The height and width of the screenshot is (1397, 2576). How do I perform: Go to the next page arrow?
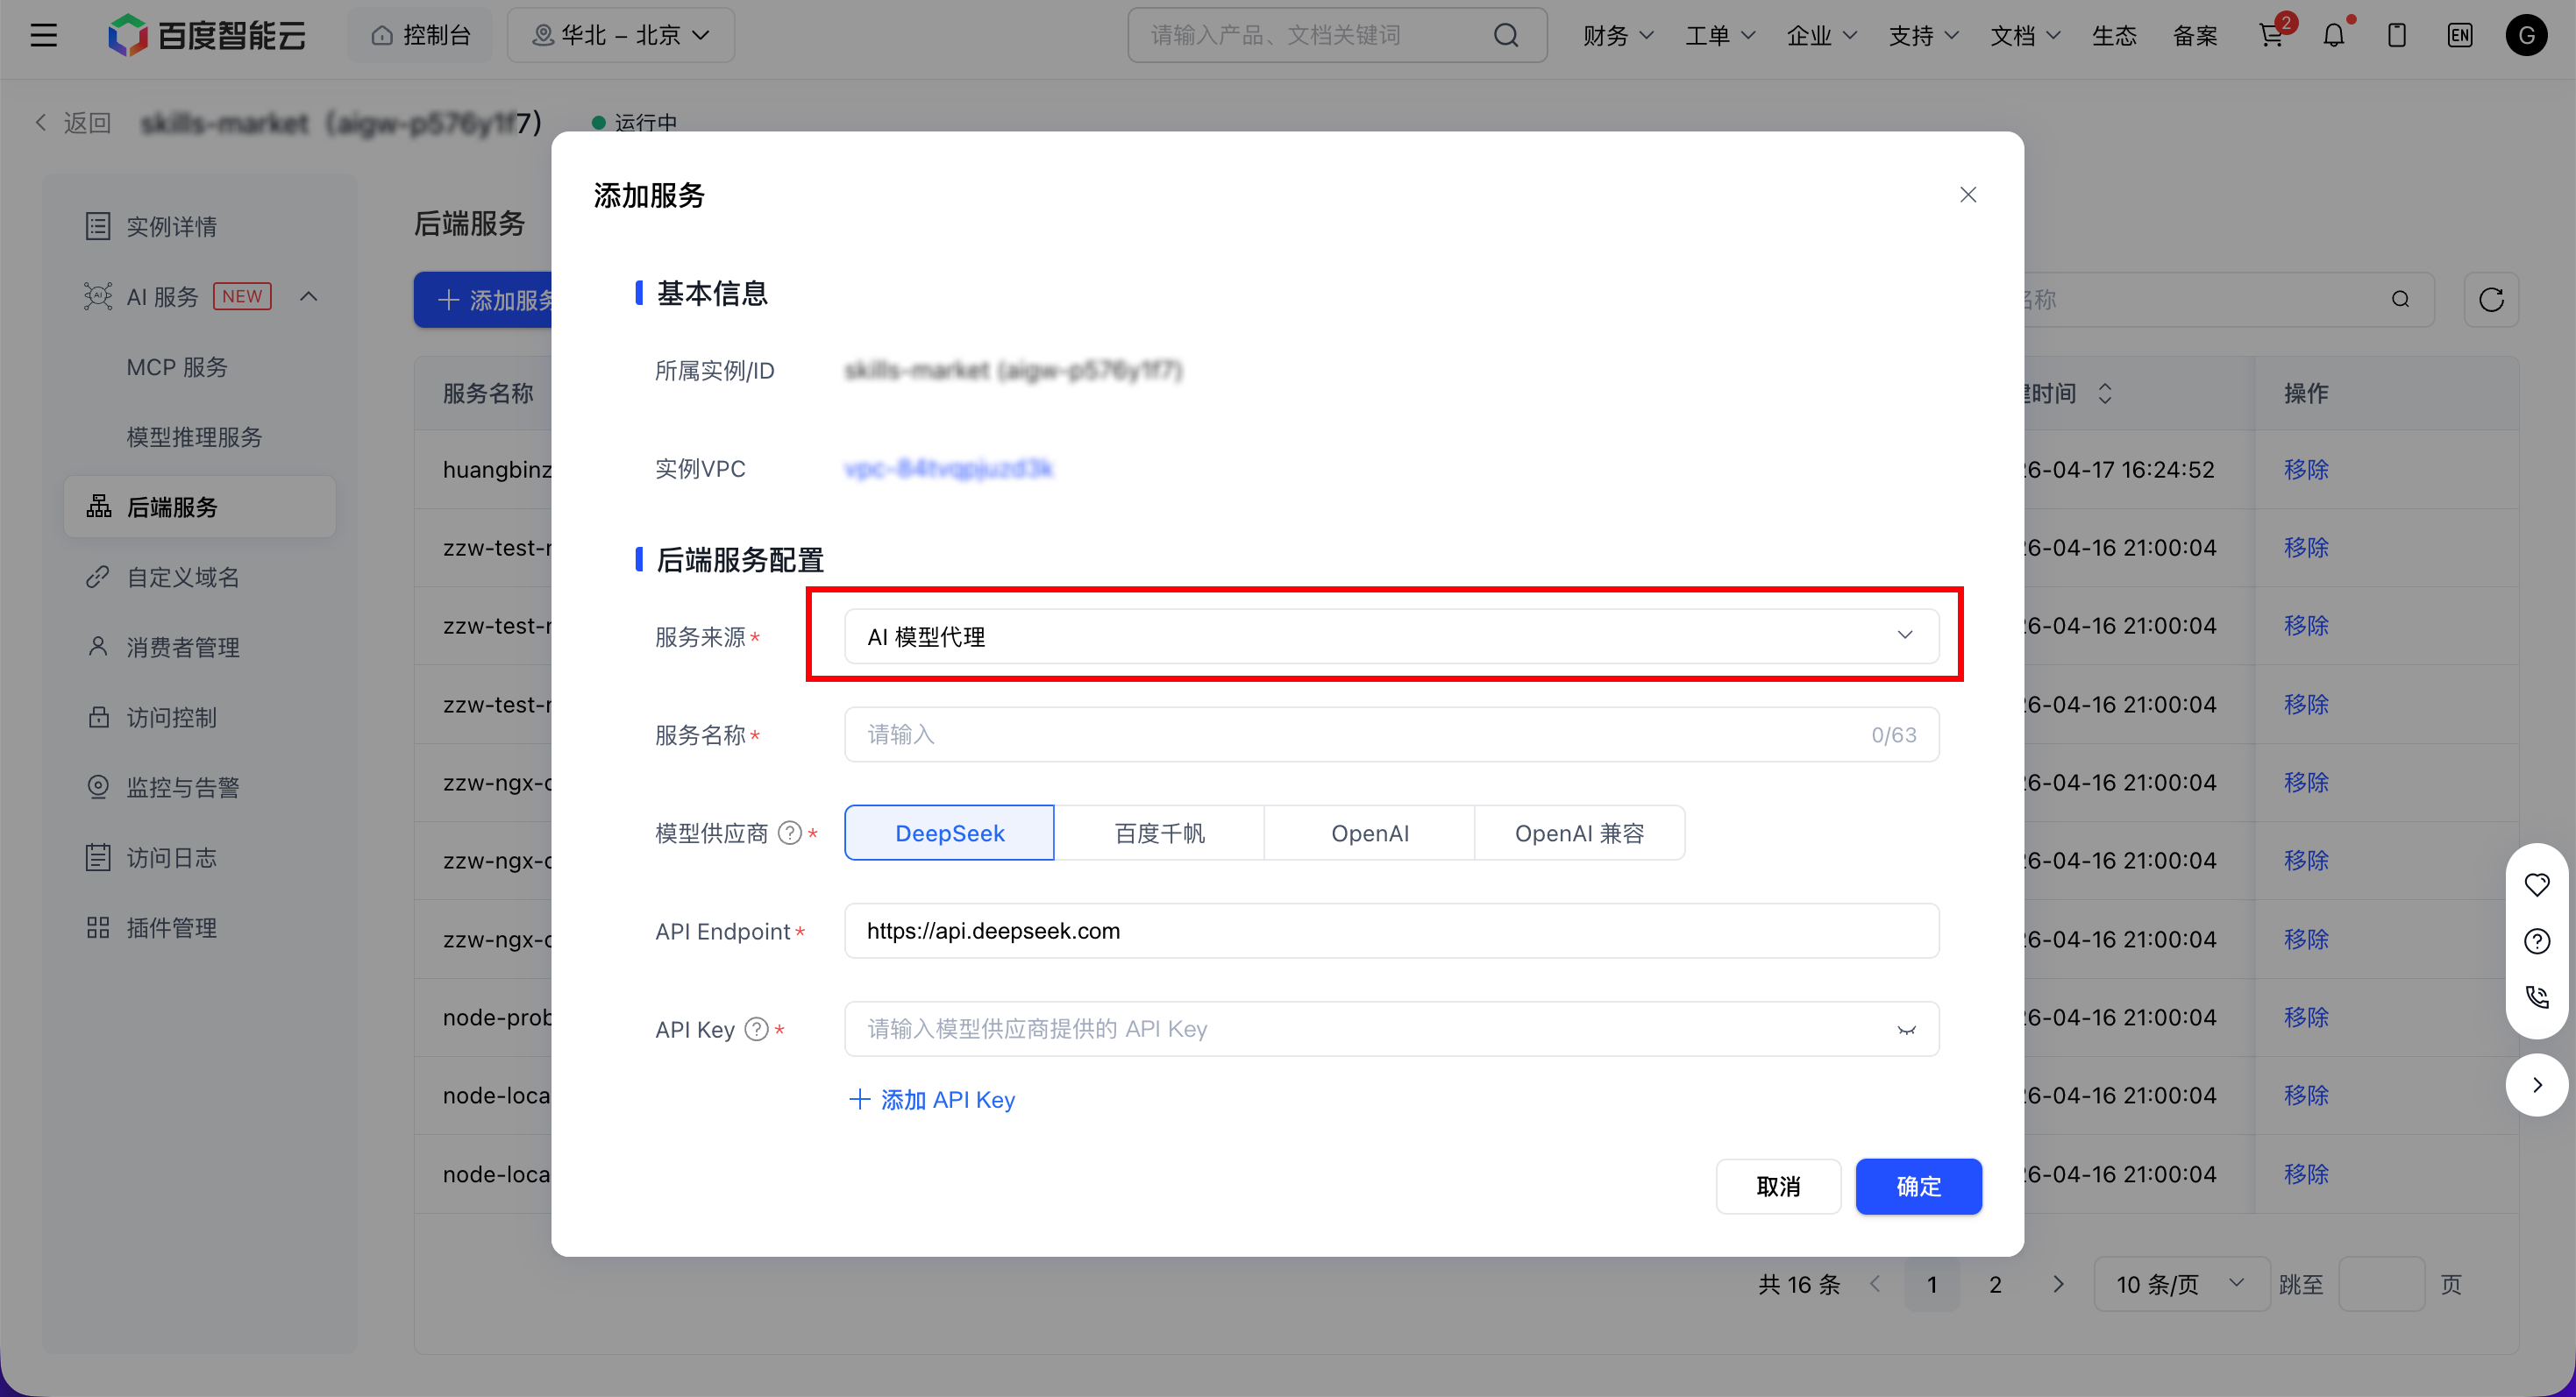pyautogui.click(x=2058, y=1284)
